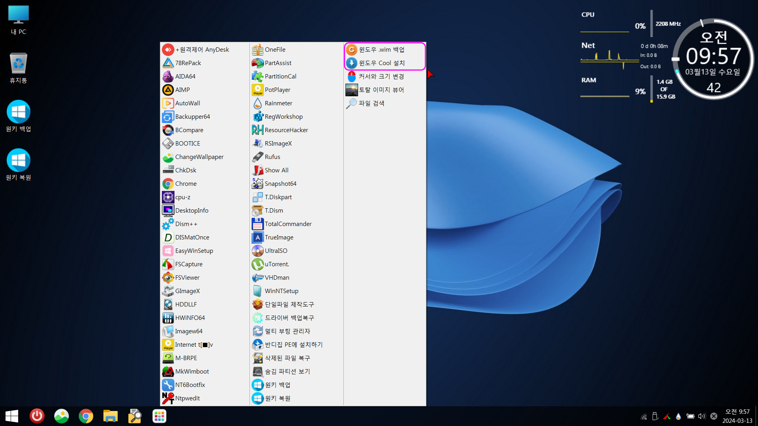
Task: Open 원키 백업 desktop shortcut
Action: (18, 116)
